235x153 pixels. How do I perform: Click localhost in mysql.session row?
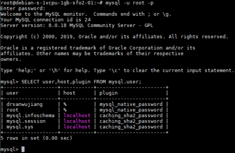pyautogui.click(x=77, y=121)
